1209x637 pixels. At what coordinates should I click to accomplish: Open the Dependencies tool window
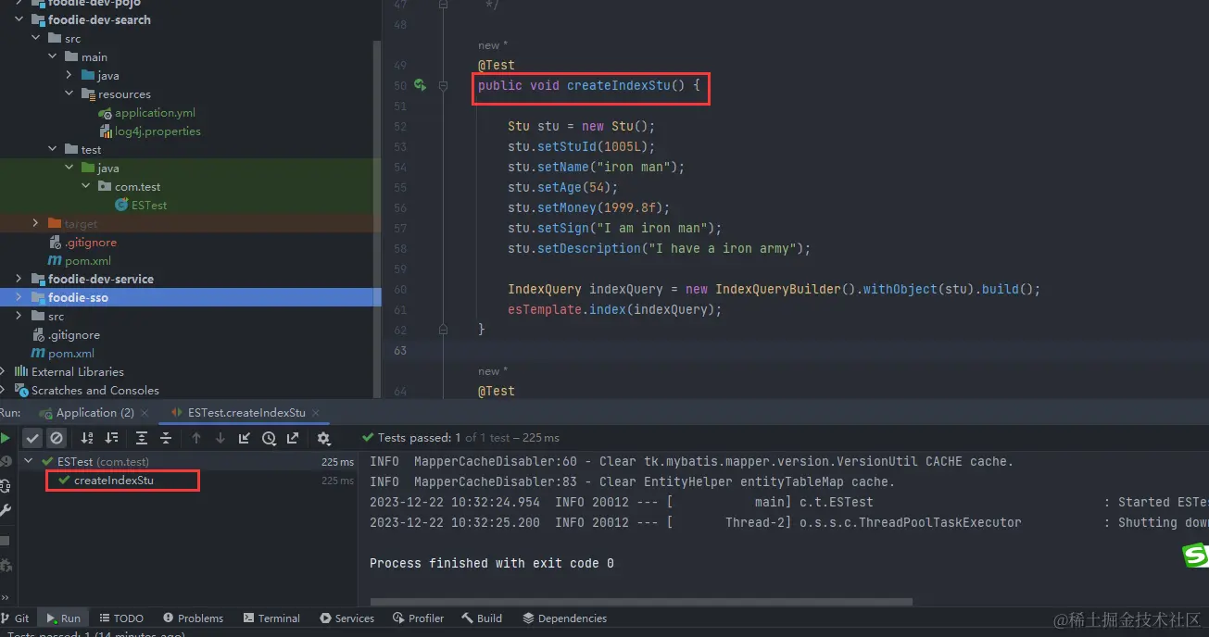[x=564, y=618]
